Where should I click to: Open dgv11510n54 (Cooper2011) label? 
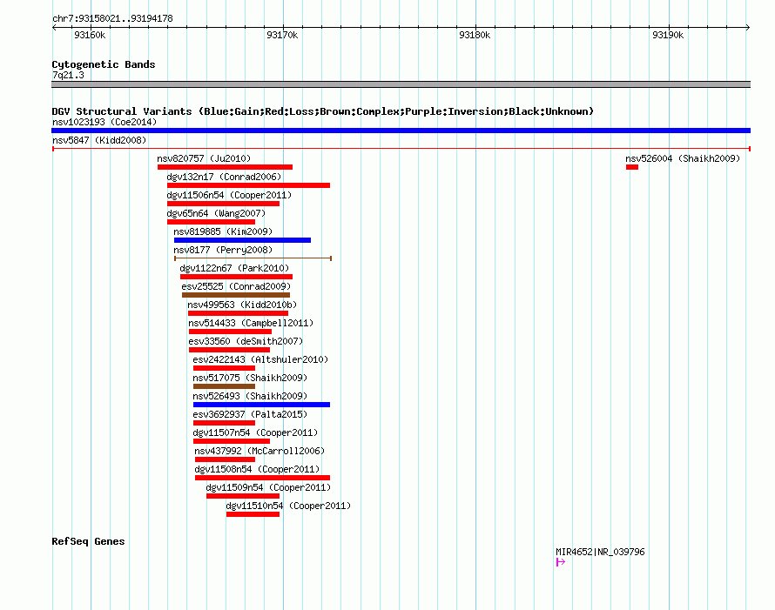pyautogui.click(x=288, y=506)
